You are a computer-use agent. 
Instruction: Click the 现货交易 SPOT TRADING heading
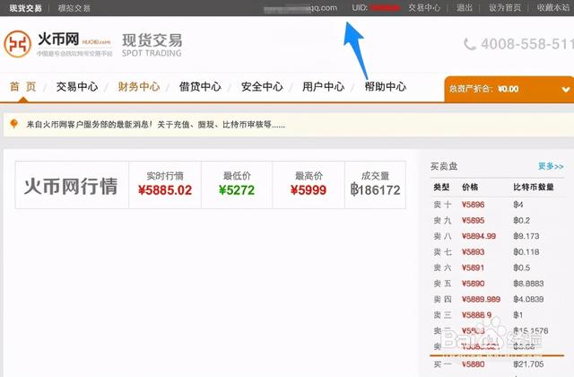(x=152, y=45)
